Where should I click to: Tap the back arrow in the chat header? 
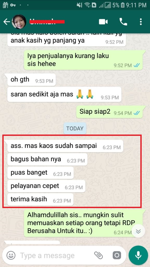(x=7, y=22)
